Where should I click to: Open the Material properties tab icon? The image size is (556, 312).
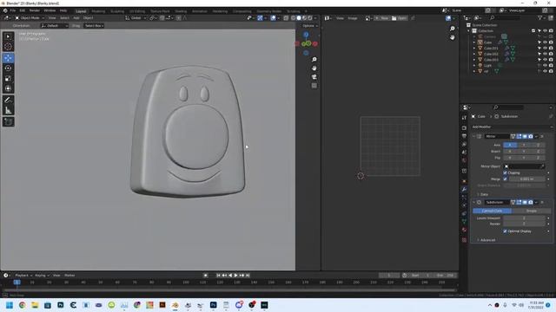pyautogui.click(x=464, y=230)
